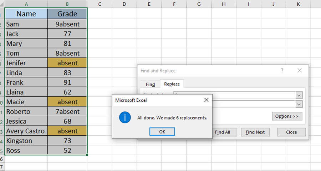Image resolution: width=321 pixels, height=171 pixels.
Task: Select column E header
Action: 149,4
